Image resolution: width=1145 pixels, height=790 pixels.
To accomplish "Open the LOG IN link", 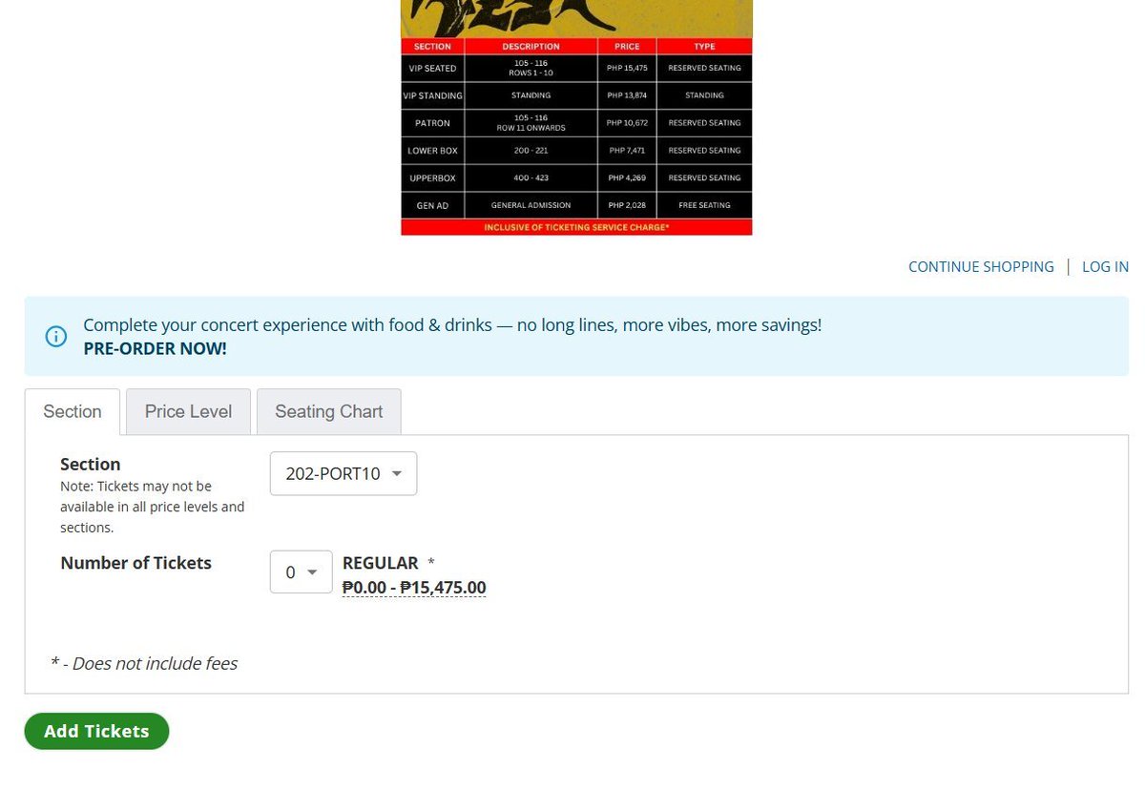I will pyautogui.click(x=1105, y=266).
